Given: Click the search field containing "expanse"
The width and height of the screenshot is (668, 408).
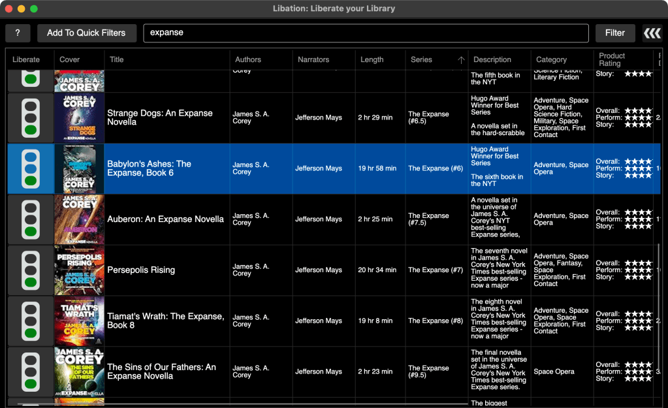Looking at the screenshot, I should 366,33.
